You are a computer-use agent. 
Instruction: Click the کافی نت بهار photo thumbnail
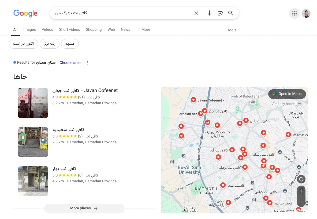[33, 181]
